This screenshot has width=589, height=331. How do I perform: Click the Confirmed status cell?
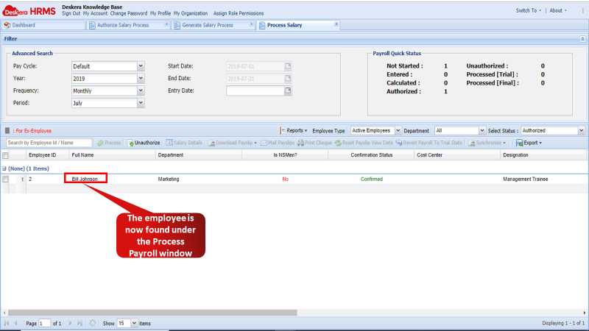coord(372,179)
